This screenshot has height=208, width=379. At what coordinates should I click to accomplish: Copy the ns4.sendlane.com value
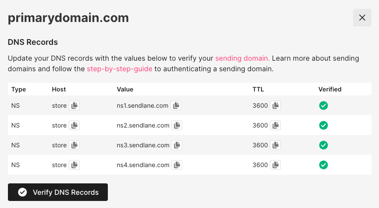[177, 165]
